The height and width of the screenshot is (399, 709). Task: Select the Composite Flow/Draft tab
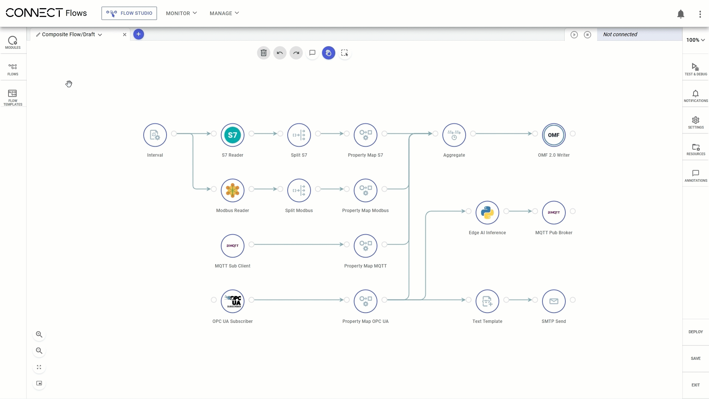[68, 34]
